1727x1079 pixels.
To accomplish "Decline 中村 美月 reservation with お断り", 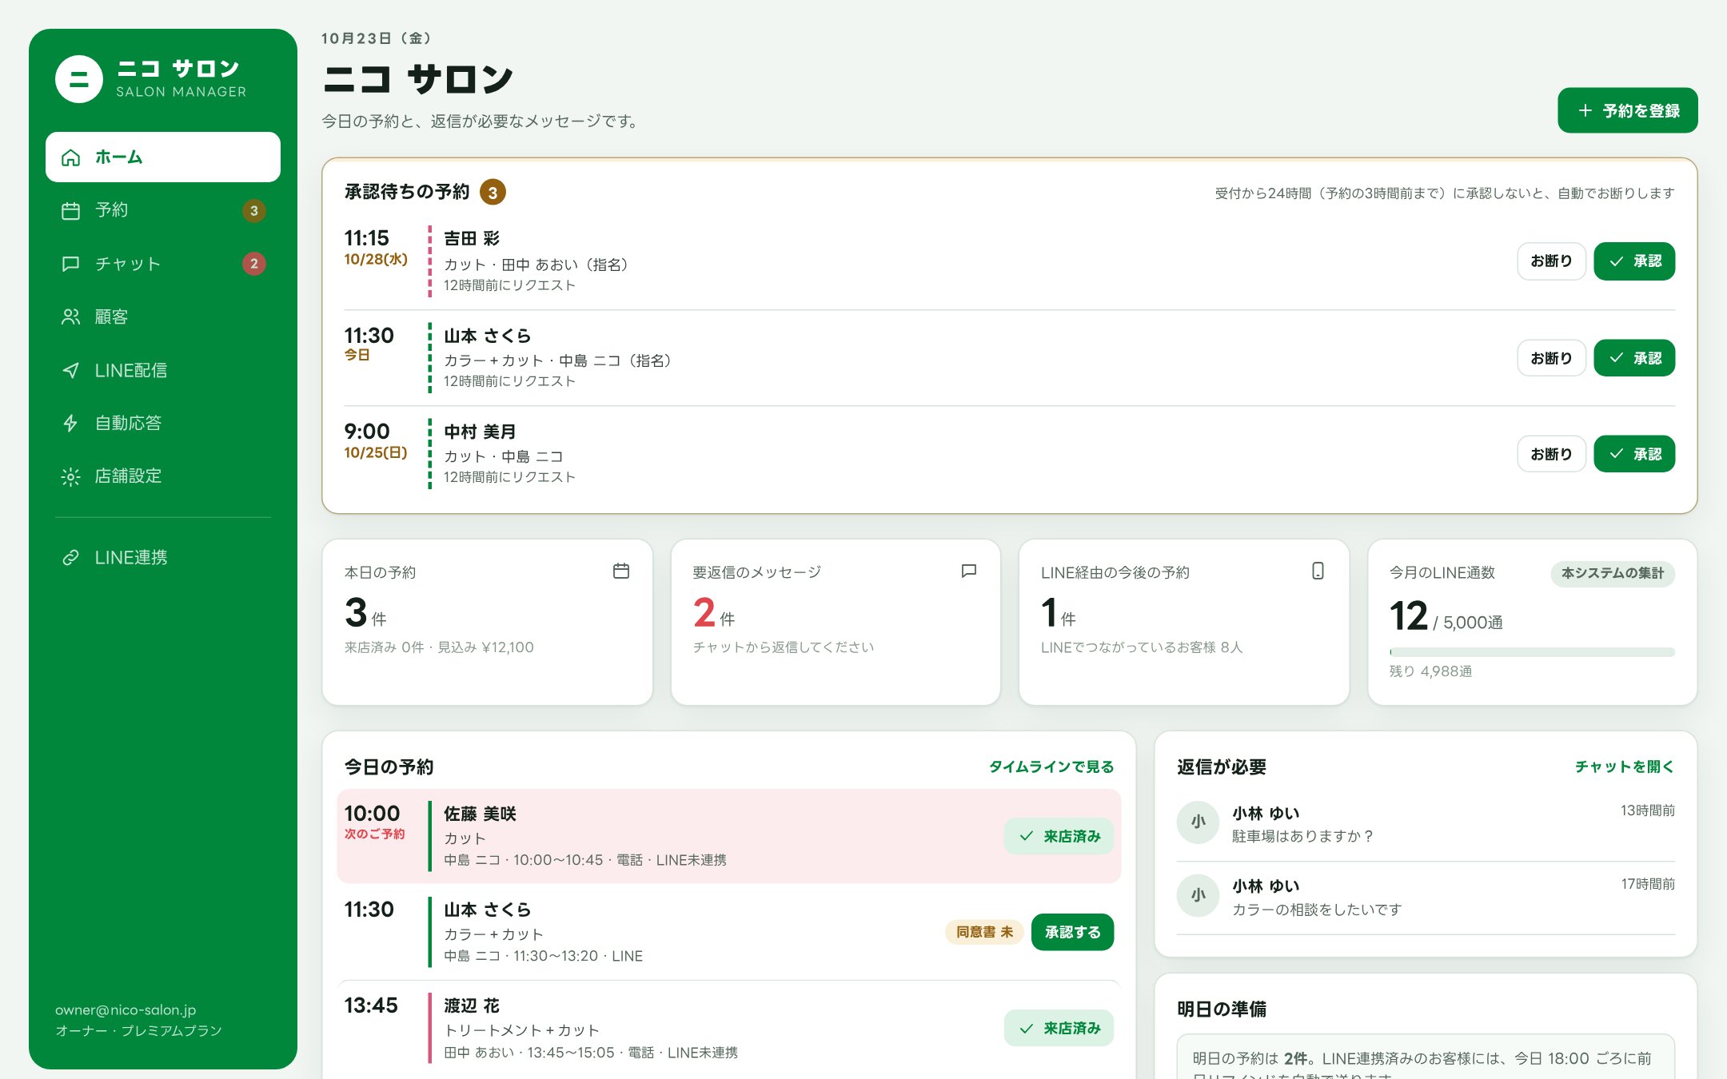I will [x=1551, y=454].
